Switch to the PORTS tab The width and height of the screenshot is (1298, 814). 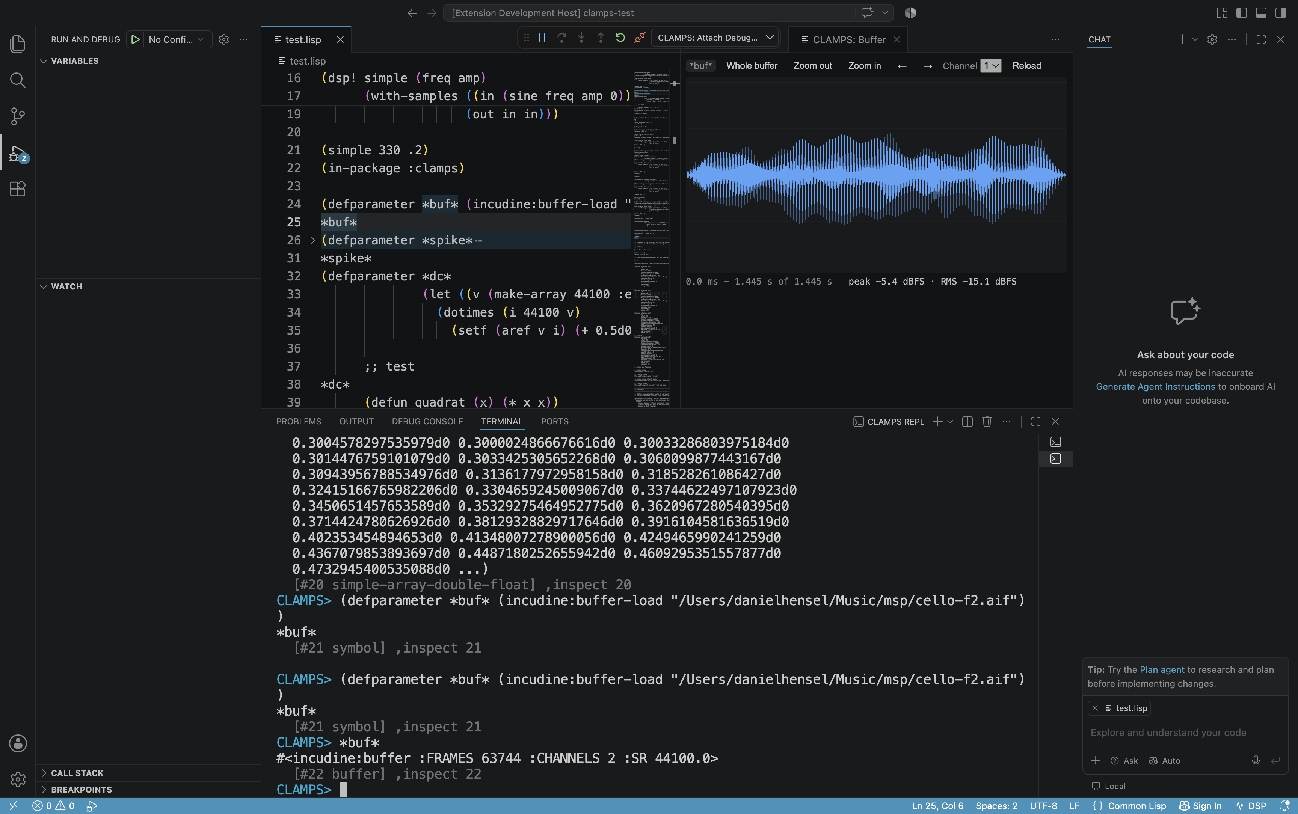[x=554, y=422]
